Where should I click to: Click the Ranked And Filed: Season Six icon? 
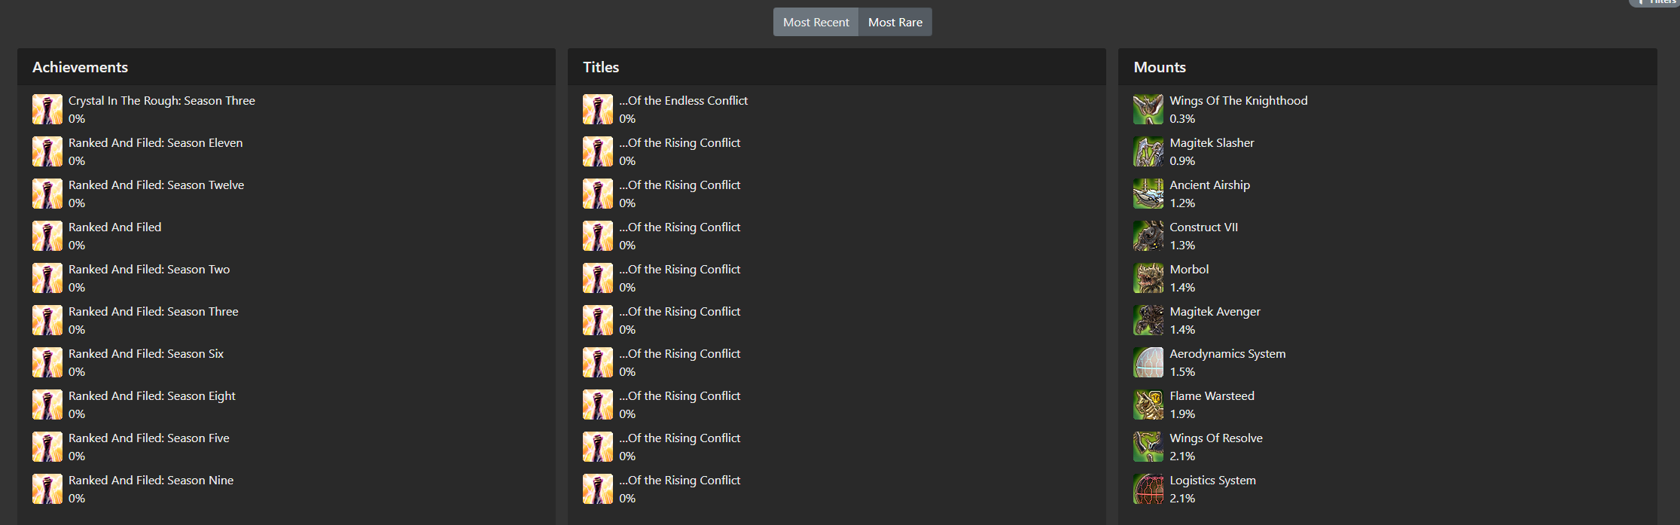(47, 362)
